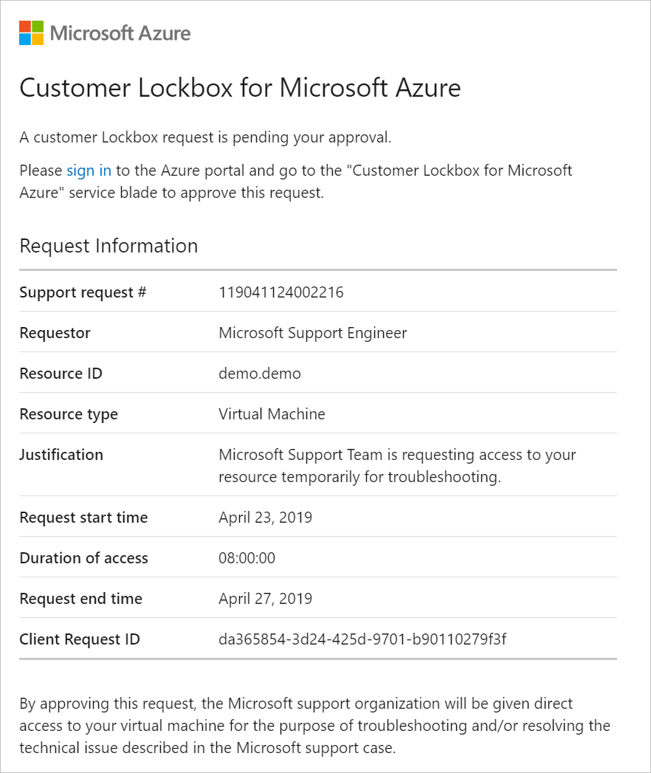Click the Microsoft Azure wordmark text
The image size is (651, 773).
click(120, 33)
